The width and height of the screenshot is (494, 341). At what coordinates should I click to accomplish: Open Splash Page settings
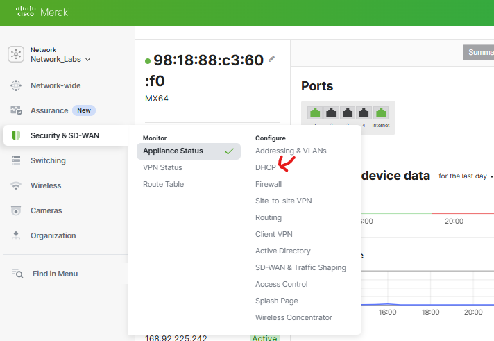tap(277, 301)
